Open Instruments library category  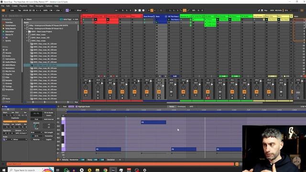pos(10,59)
